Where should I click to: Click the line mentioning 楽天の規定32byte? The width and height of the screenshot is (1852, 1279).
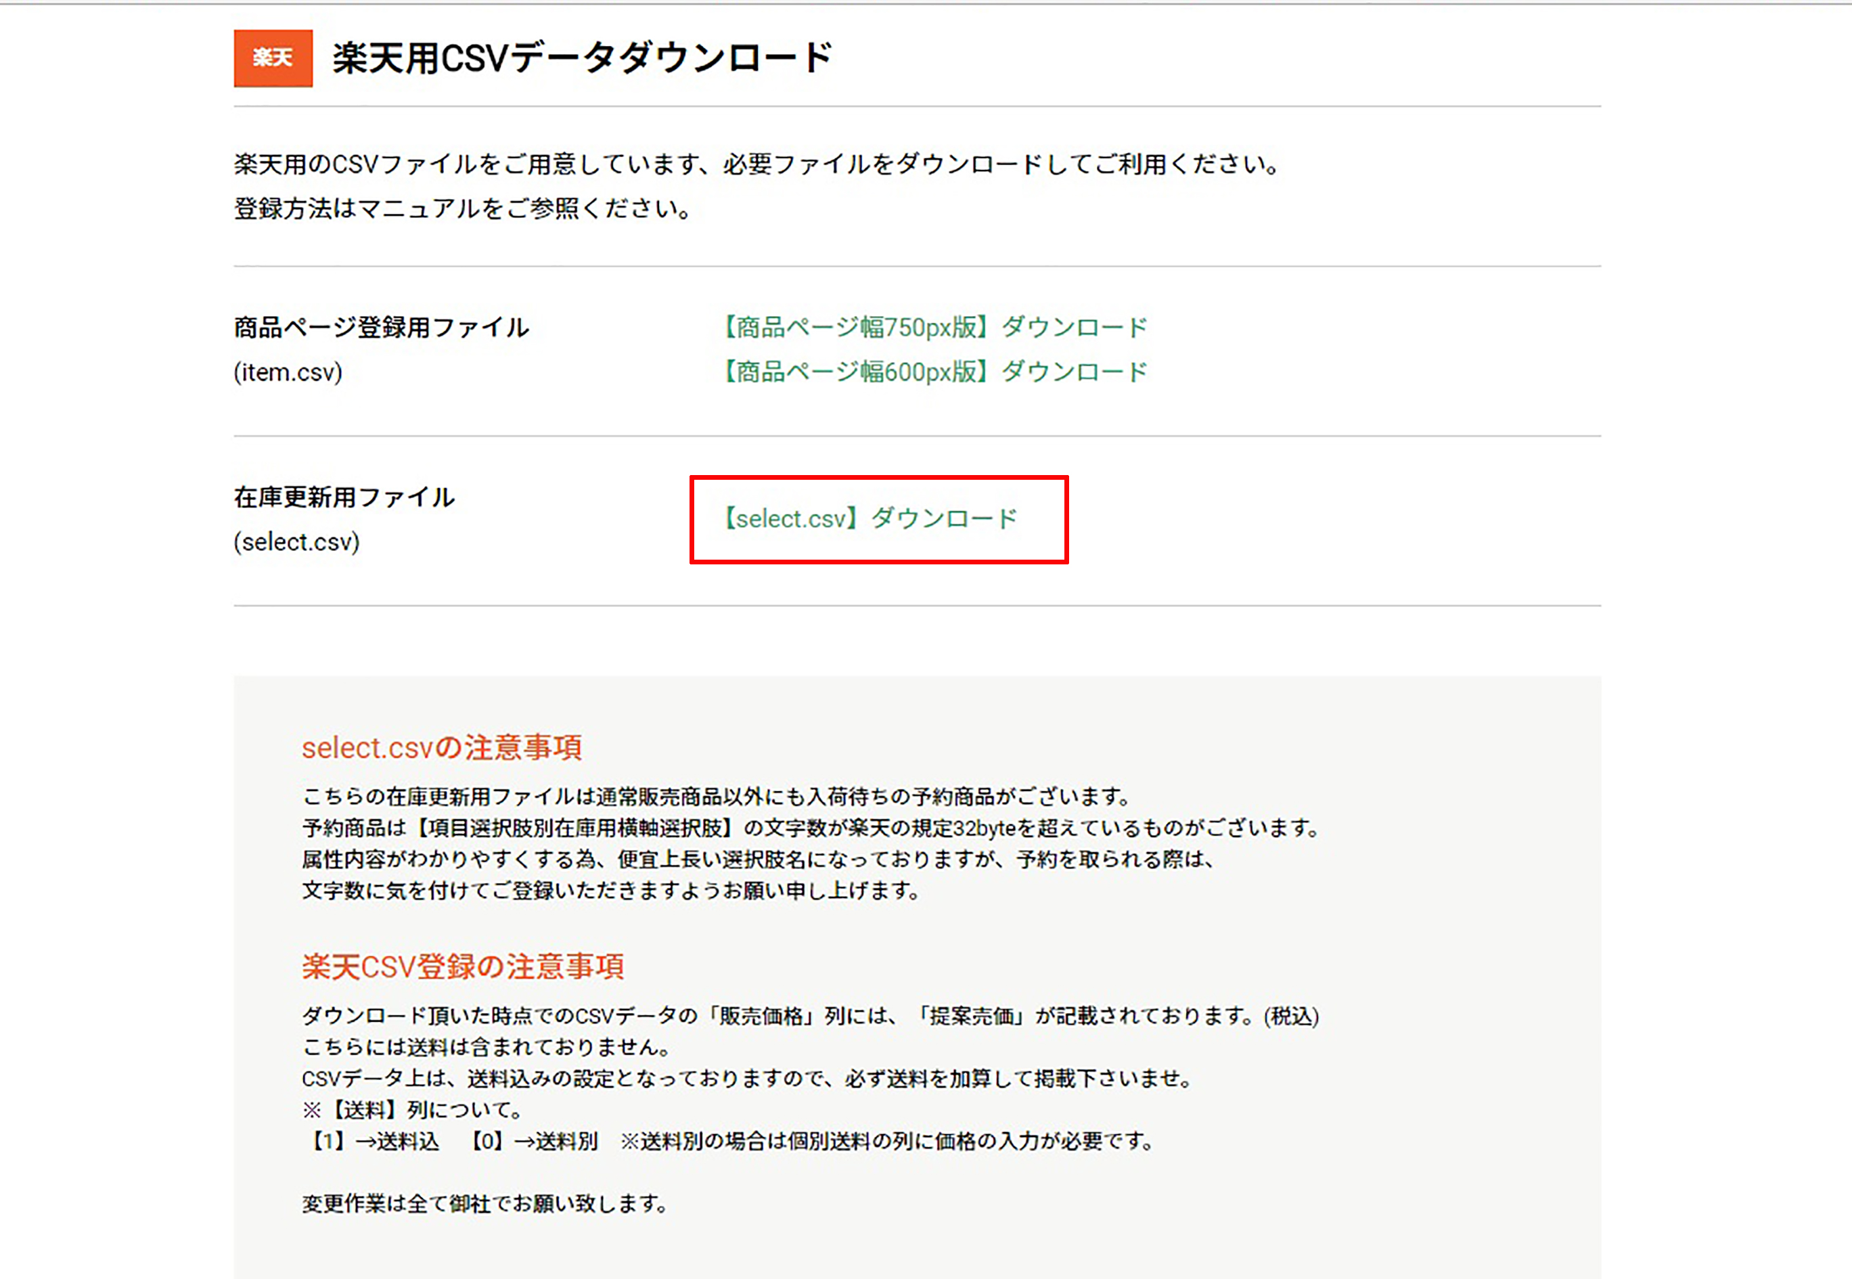click(x=811, y=828)
